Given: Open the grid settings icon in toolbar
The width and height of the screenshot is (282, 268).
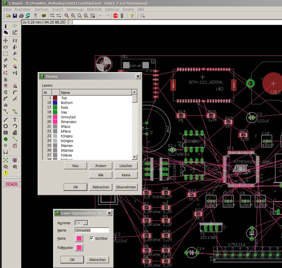Looking at the screenshot, I should pyautogui.click(x=142, y=16).
